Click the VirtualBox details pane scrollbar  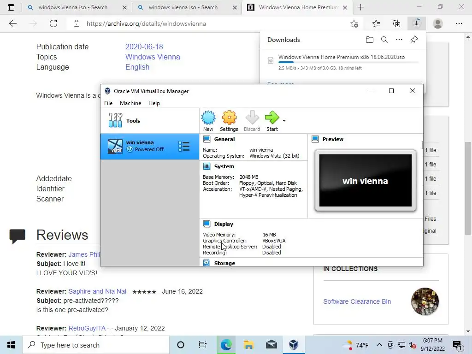[x=422, y=145]
